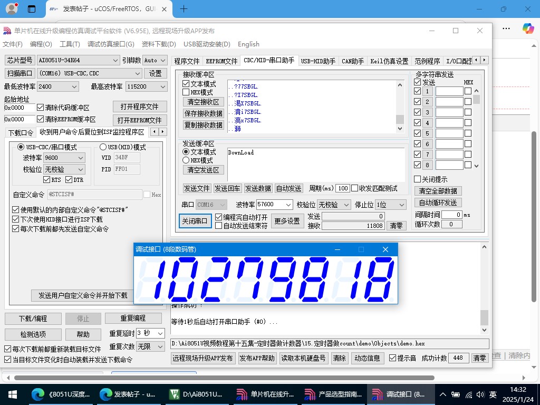Viewport: 540px width, 405px height.
Task: Toggle 编程完自动打开 checkbox
Action: (218, 217)
